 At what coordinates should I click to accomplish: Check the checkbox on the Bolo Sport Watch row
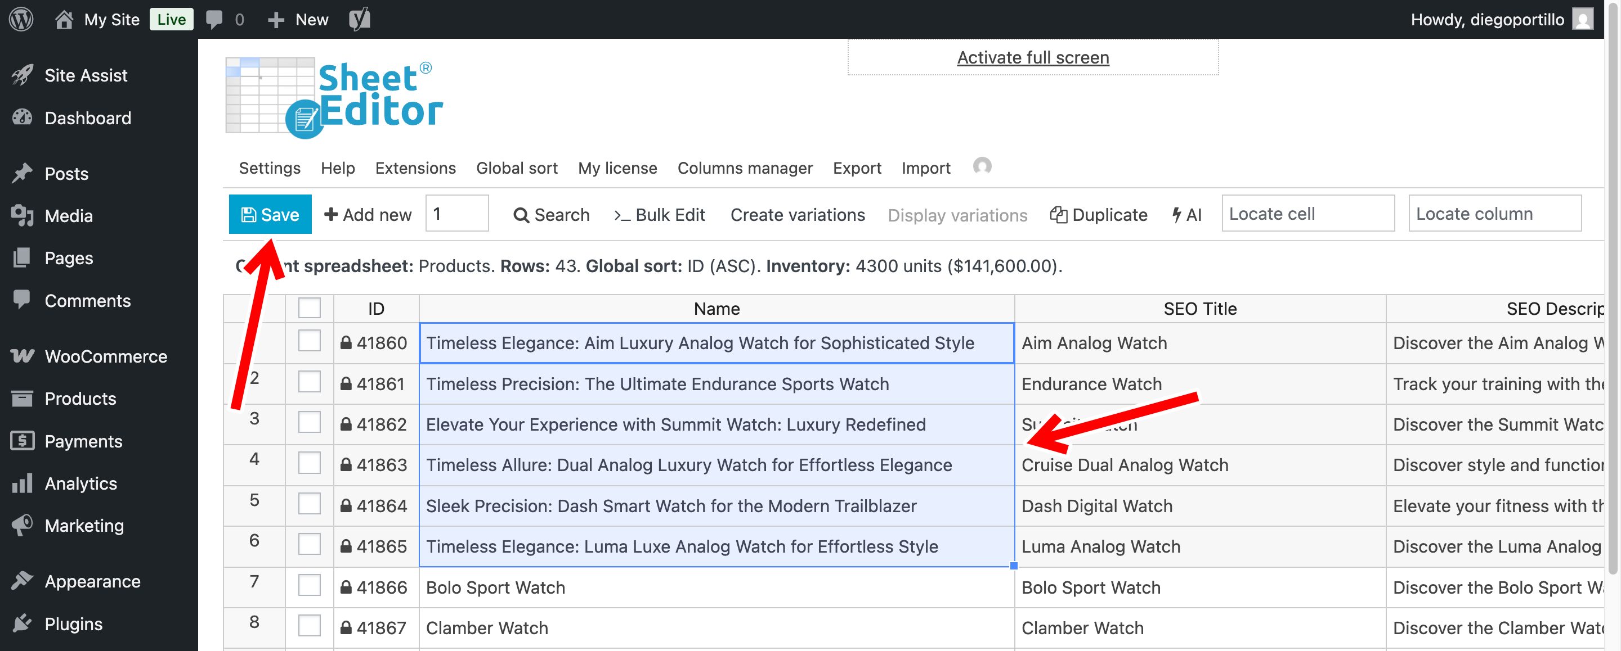(x=309, y=586)
